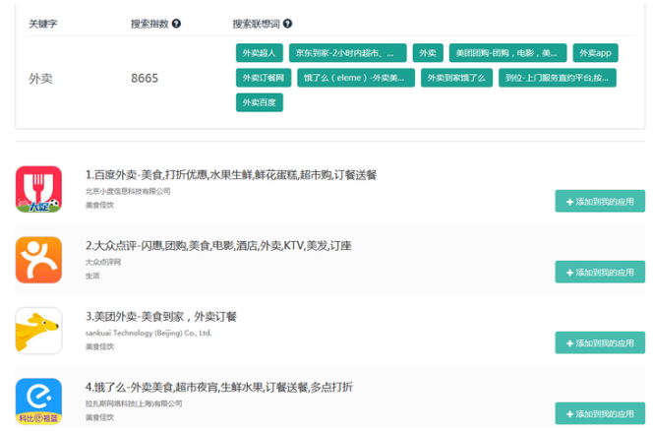Click the 外卖订餐网 keyword tag
The height and width of the screenshot is (431, 653).
265,78
